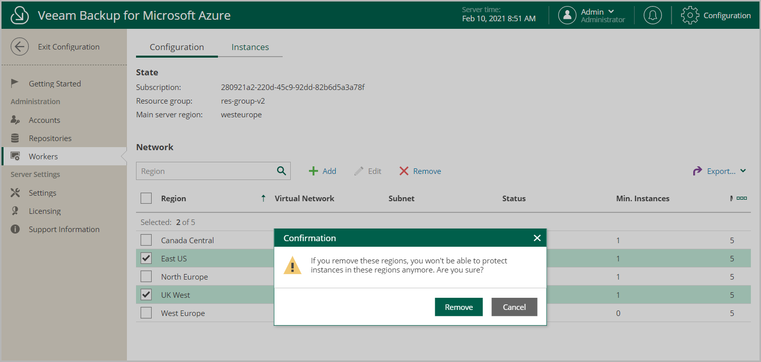
Task: Click the subscription ID value
Action: coord(293,87)
